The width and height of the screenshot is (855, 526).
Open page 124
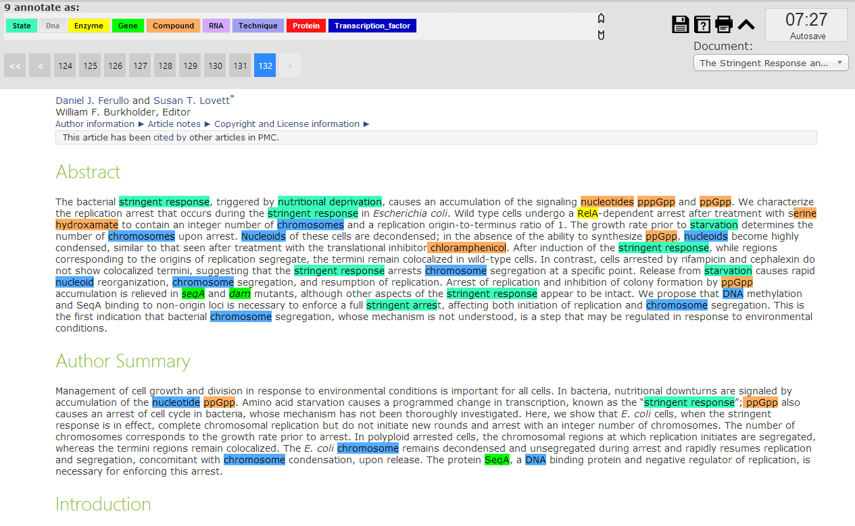65,65
